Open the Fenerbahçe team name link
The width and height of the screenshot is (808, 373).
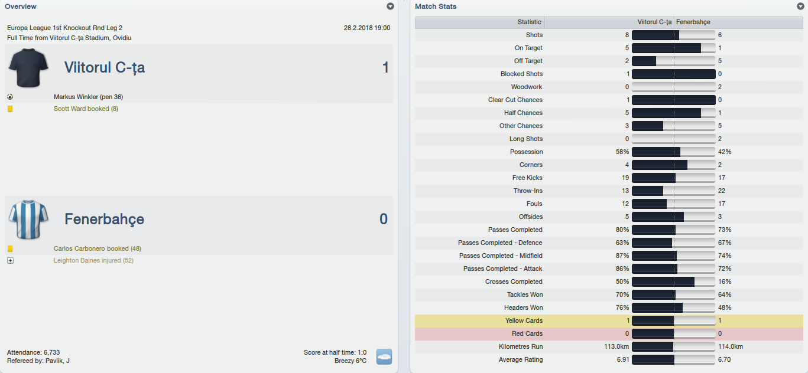[104, 220]
